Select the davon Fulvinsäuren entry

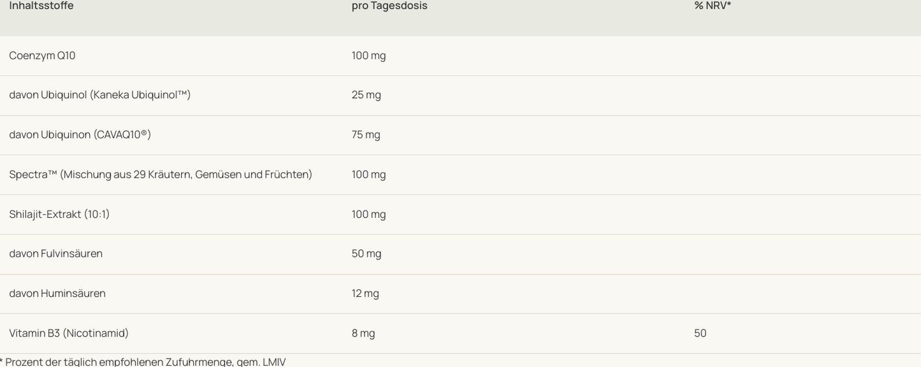pos(56,254)
